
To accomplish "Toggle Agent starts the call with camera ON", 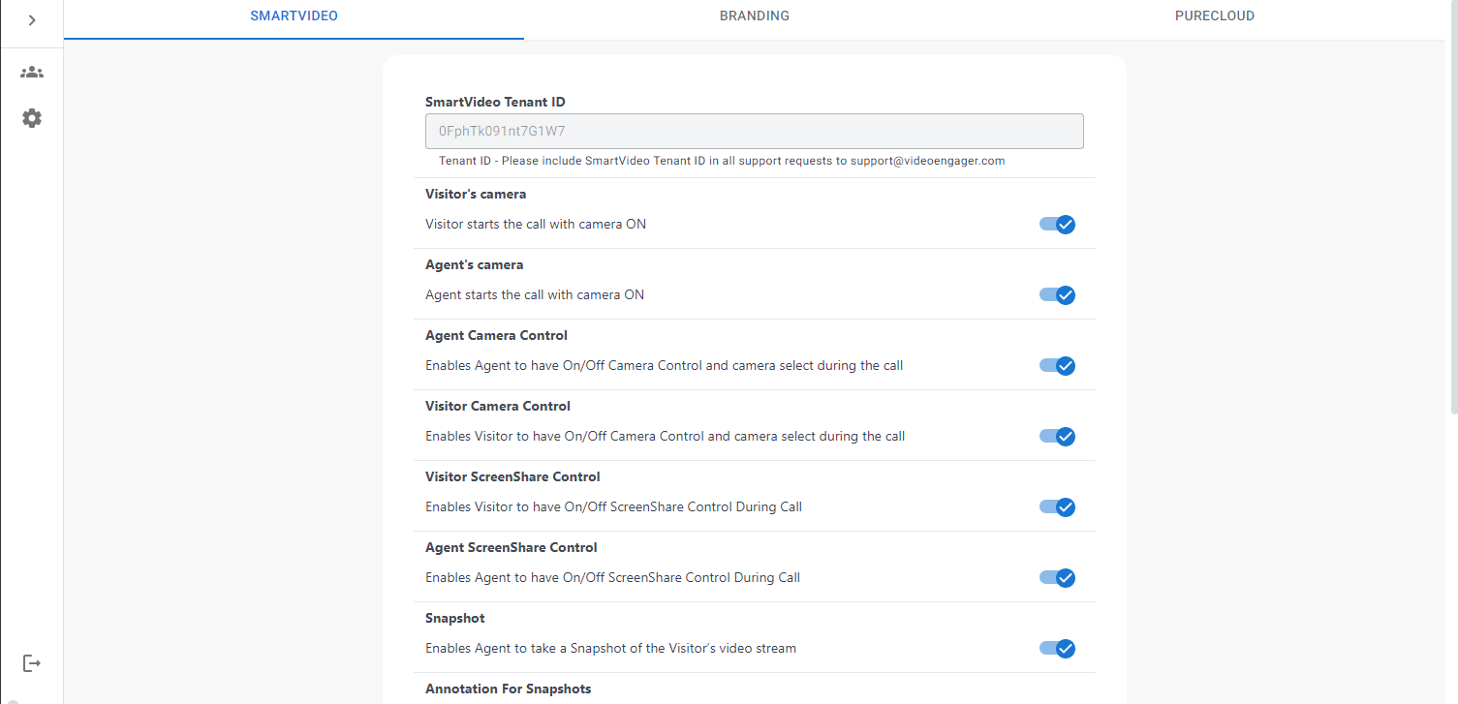I will (x=1057, y=295).
